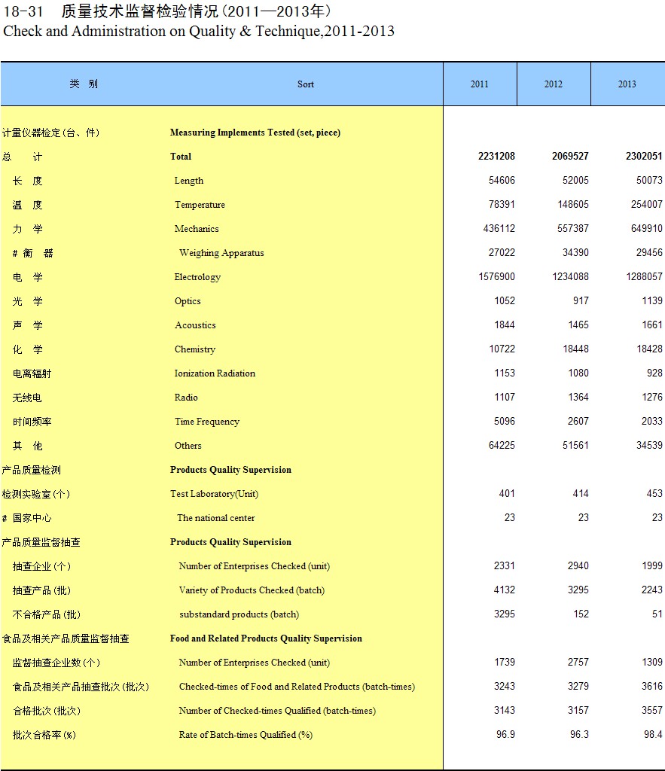Select the Weighing Apparatus row label
The height and width of the screenshot is (771, 665).
(x=221, y=253)
